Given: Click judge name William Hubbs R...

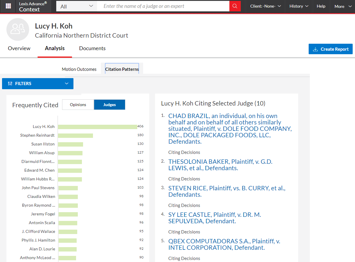Looking at the screenshot, I should (38, 179).
